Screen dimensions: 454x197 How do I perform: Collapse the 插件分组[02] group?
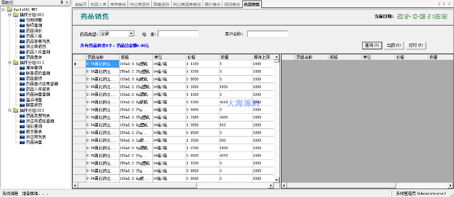(x=10, y=110)
